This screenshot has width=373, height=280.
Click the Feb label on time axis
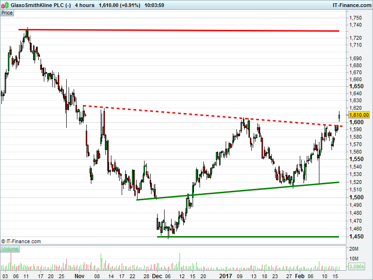pos(300,276)
